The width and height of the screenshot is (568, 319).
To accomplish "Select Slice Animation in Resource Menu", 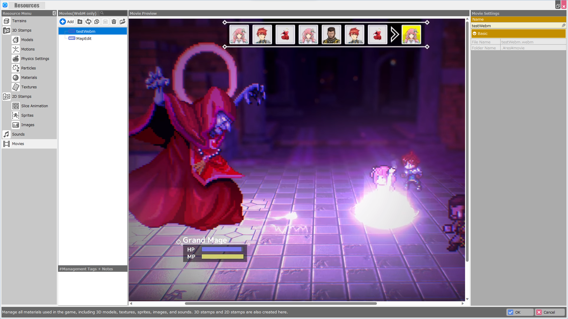I will pos(34,106).
